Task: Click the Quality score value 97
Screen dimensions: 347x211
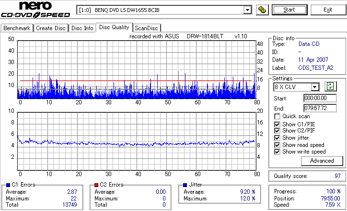Action: 337,176
